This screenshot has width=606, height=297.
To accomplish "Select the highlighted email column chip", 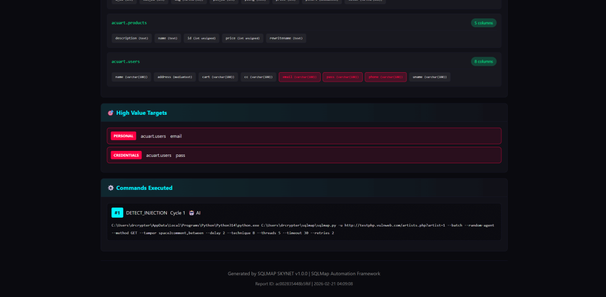I will point(299,77).
